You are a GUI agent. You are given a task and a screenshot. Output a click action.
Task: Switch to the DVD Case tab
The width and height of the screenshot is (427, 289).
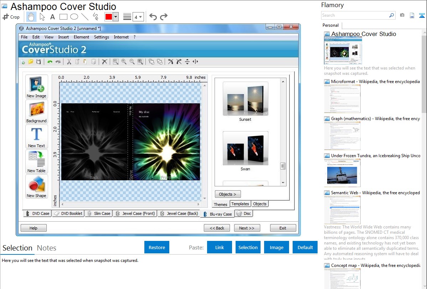(x=37, y=213)
